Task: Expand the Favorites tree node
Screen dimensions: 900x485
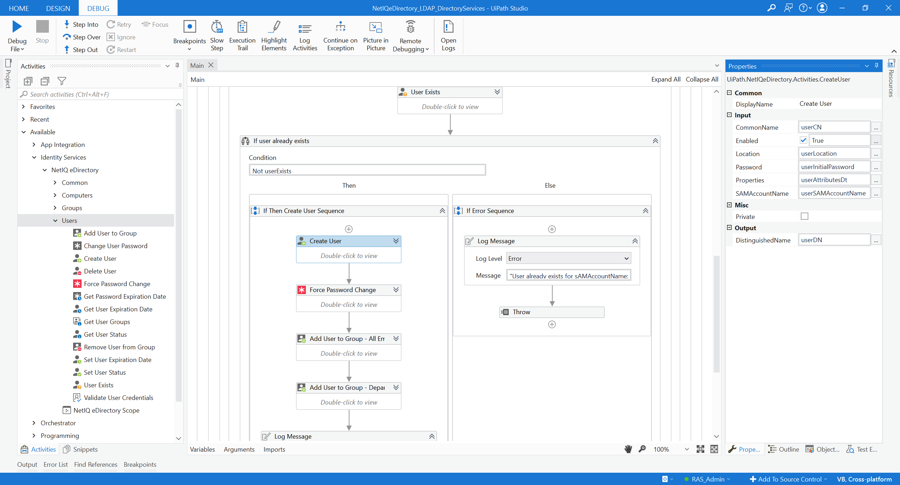Action: (x=24, y=106)
